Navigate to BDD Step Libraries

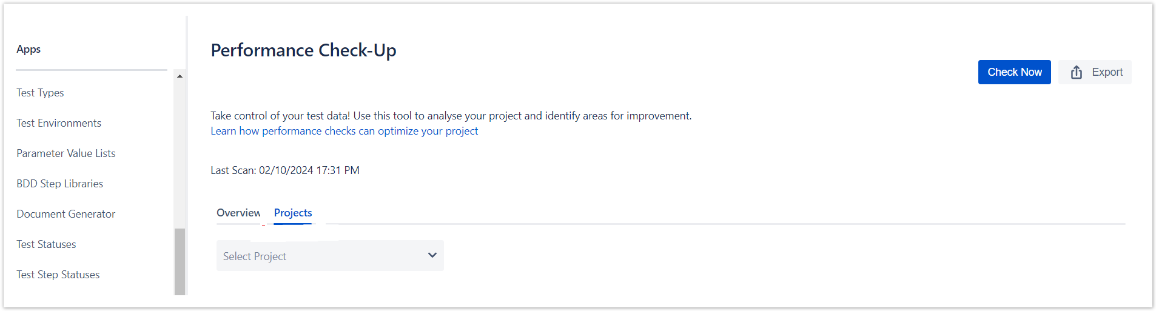point(59,184)
